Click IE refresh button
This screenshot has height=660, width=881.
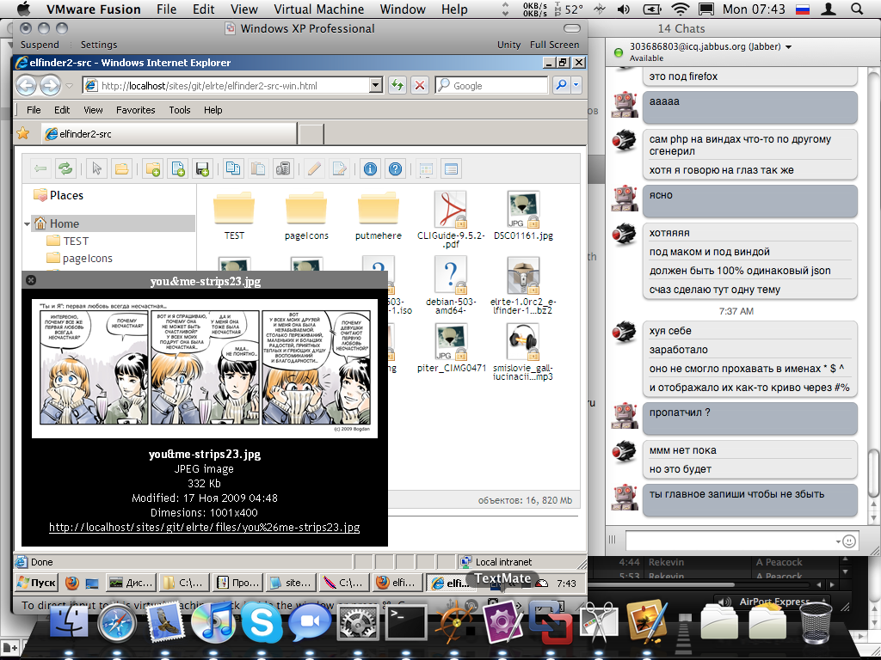397,85
